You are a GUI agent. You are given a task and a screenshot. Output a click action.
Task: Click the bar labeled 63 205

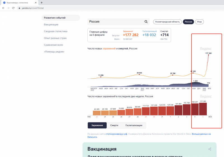click(x=97, y=113)
